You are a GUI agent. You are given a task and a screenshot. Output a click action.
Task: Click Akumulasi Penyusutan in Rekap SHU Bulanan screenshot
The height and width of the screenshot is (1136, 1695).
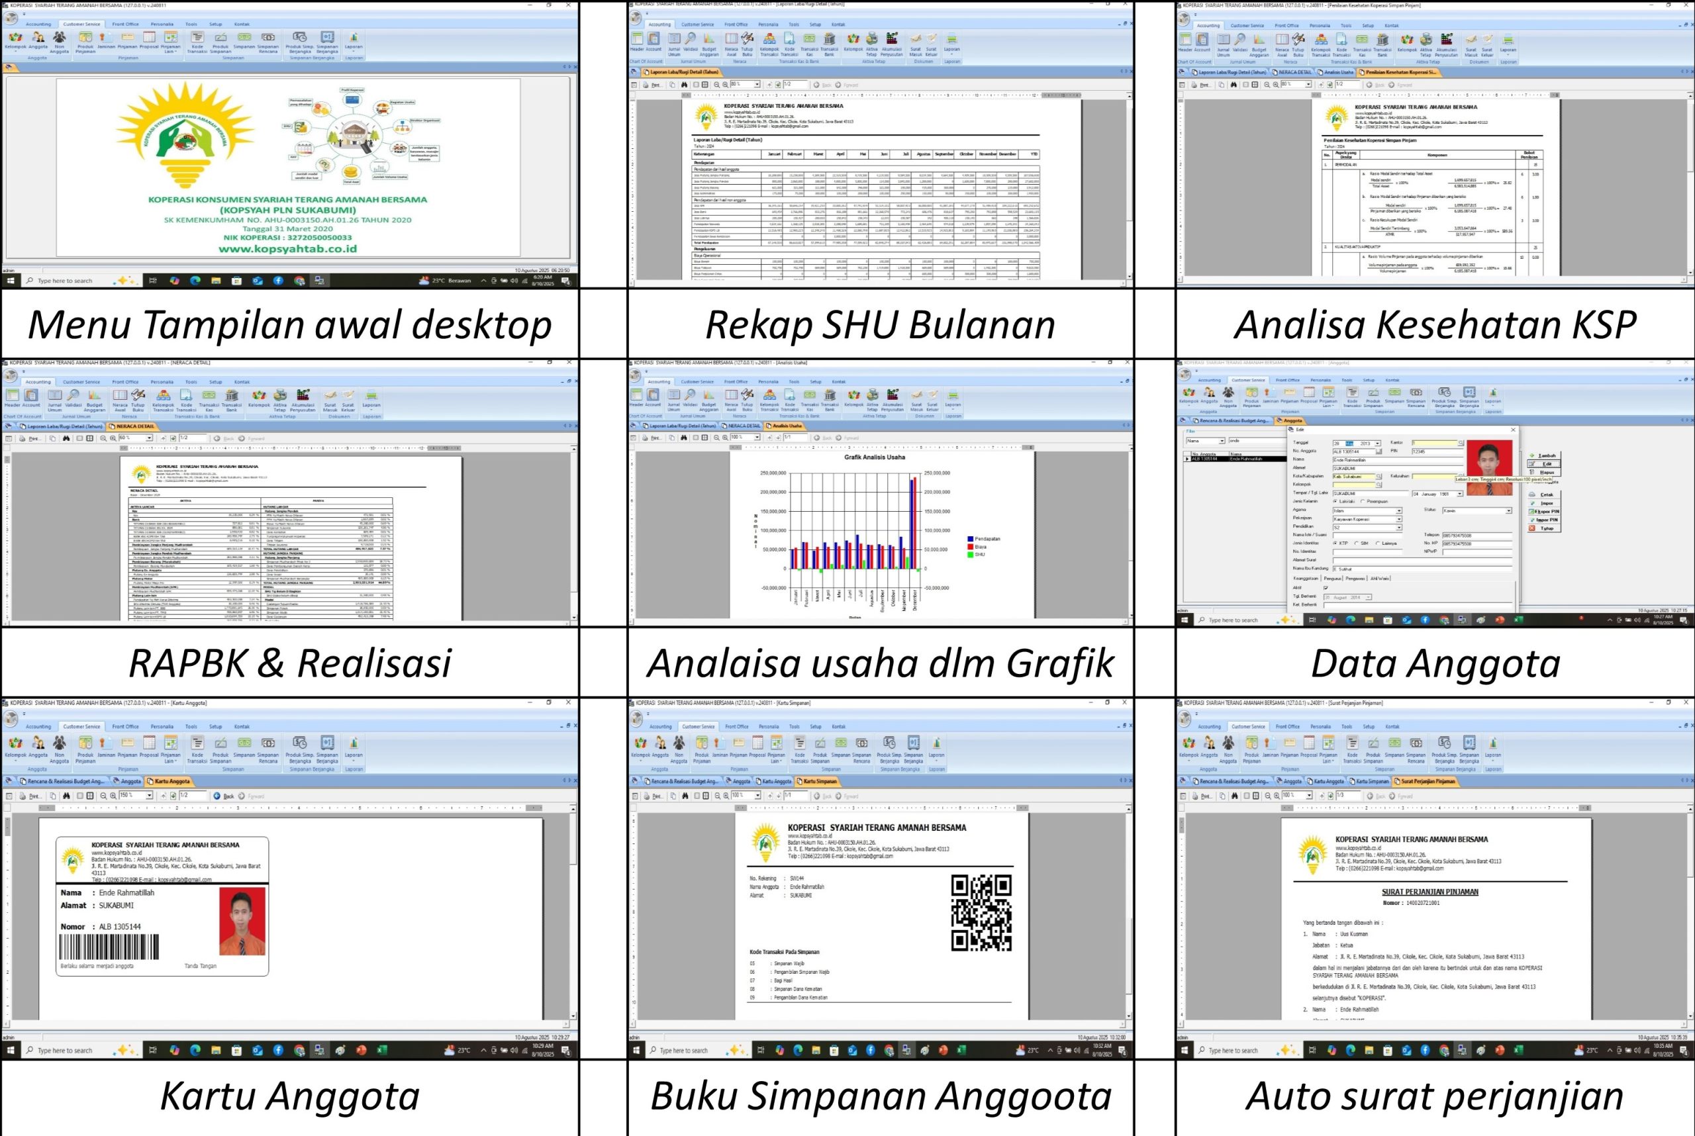[892, 44]
